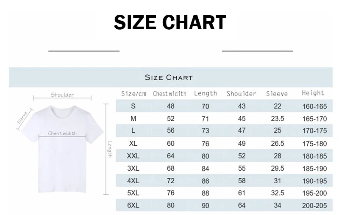Click the Shoulder column header in table
339x215 pixels.
tap(242, 94)
